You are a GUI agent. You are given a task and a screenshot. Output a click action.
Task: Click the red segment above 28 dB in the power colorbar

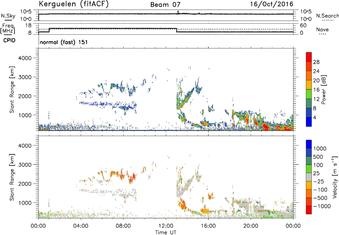click(x=309, y=57)
